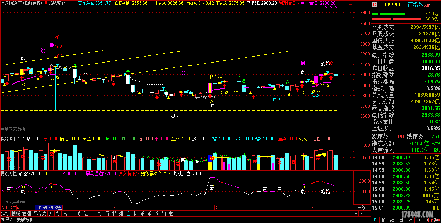Open the 关联报价 tab
The width and height of the screenshot is (441, 223).
pos(25,220)
